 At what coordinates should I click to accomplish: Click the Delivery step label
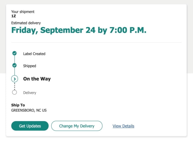click(30, 93)
